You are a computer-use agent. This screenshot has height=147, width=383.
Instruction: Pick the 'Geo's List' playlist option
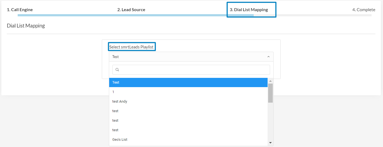pos(188,140)
